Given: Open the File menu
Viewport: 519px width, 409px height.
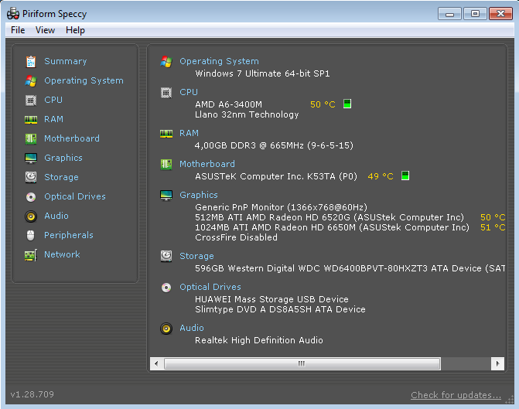Looking at the screenshot, I should tap(18, 30).
